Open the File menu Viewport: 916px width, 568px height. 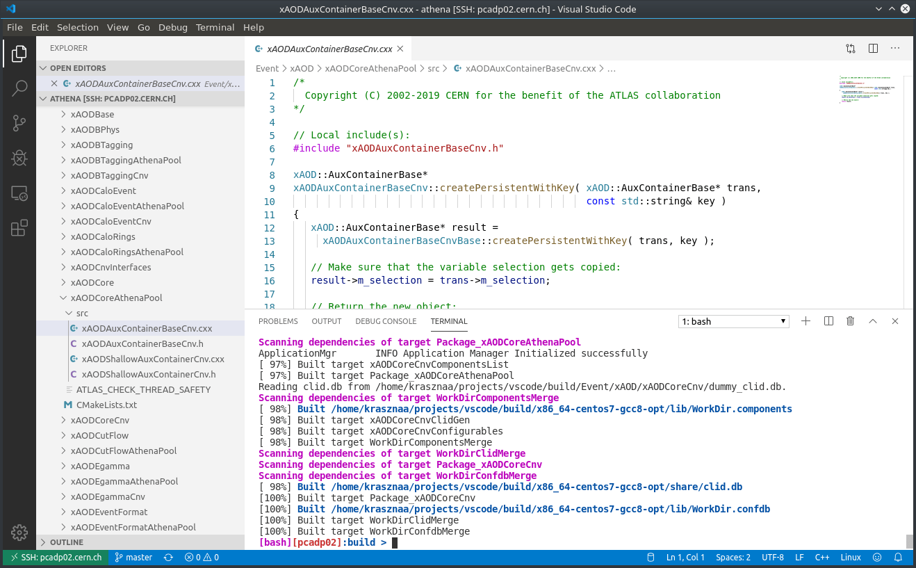pyautogui.click(x=15, y=27)
